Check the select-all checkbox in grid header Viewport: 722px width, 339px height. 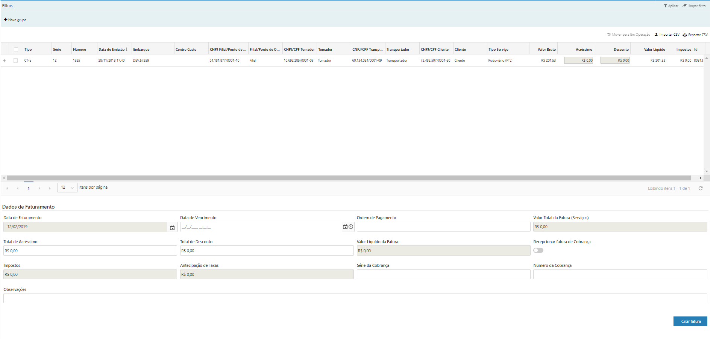pyautogui.click(x=16, y=50)
